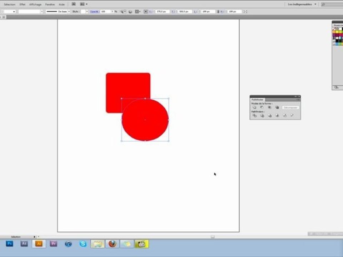
Task: Open the file explorer taskbar icon
Action: point(98,244)
